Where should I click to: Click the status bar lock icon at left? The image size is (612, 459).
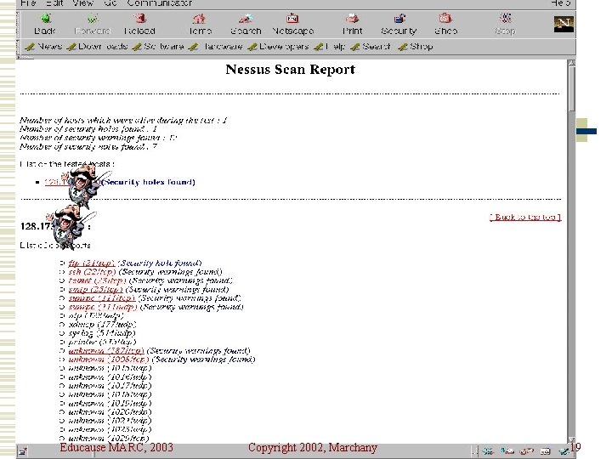coord(23,451)
